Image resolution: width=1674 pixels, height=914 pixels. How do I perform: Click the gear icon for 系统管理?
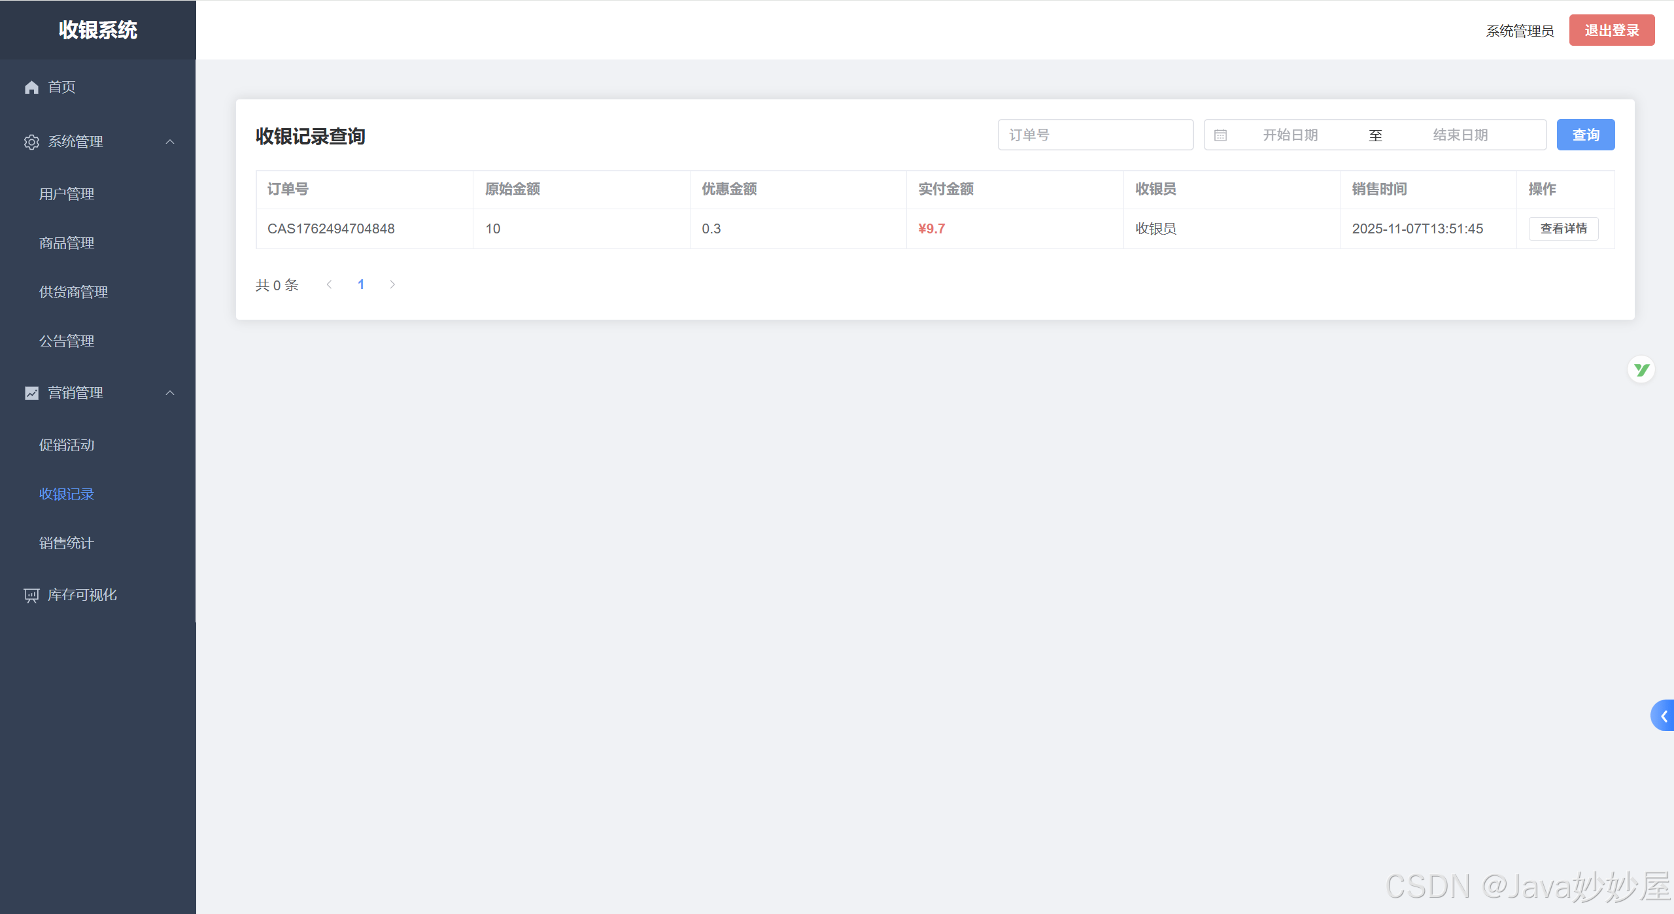[31, 142]
